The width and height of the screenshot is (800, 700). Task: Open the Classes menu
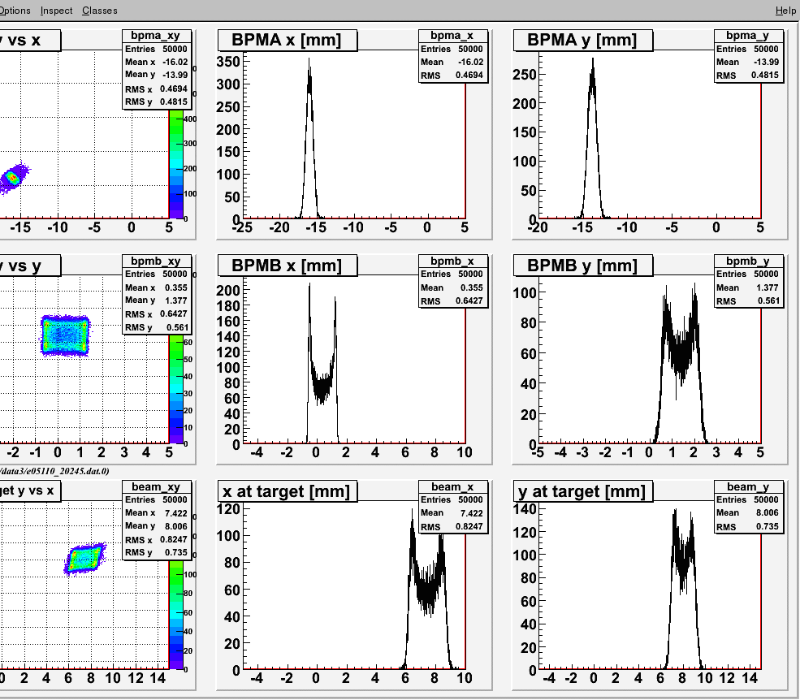(99, 11)
